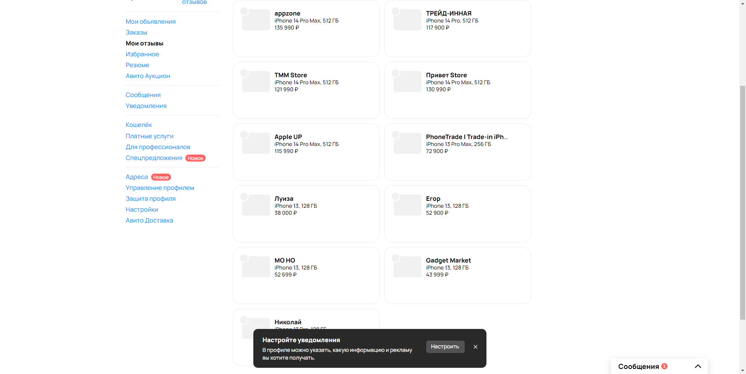Click the Apple UP listing thumbnail
Screen dimensions: 746x374
coord(256,143)
